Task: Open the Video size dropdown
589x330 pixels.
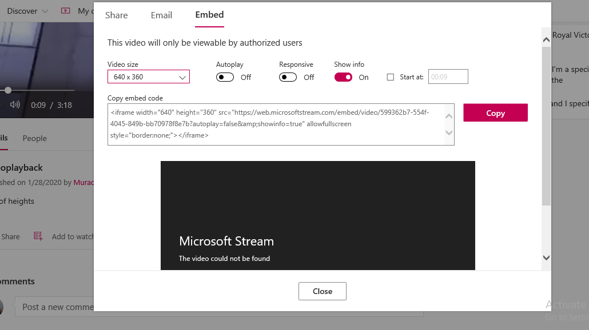Action: pos(148,77)
